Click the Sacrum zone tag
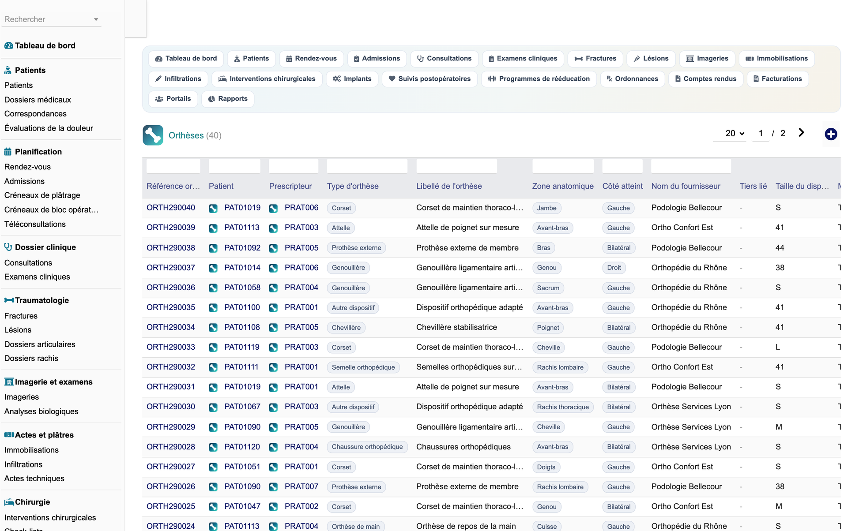The image size is (859, 531). pyautogui.click(x=548, y=288)
